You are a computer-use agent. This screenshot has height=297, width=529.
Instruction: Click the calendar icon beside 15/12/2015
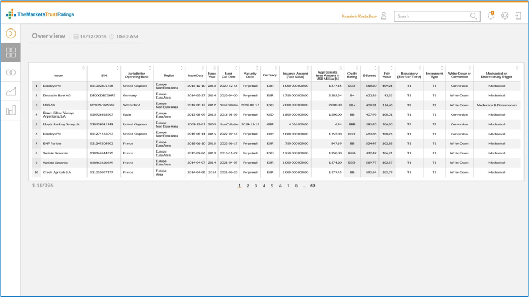(76, 36)
